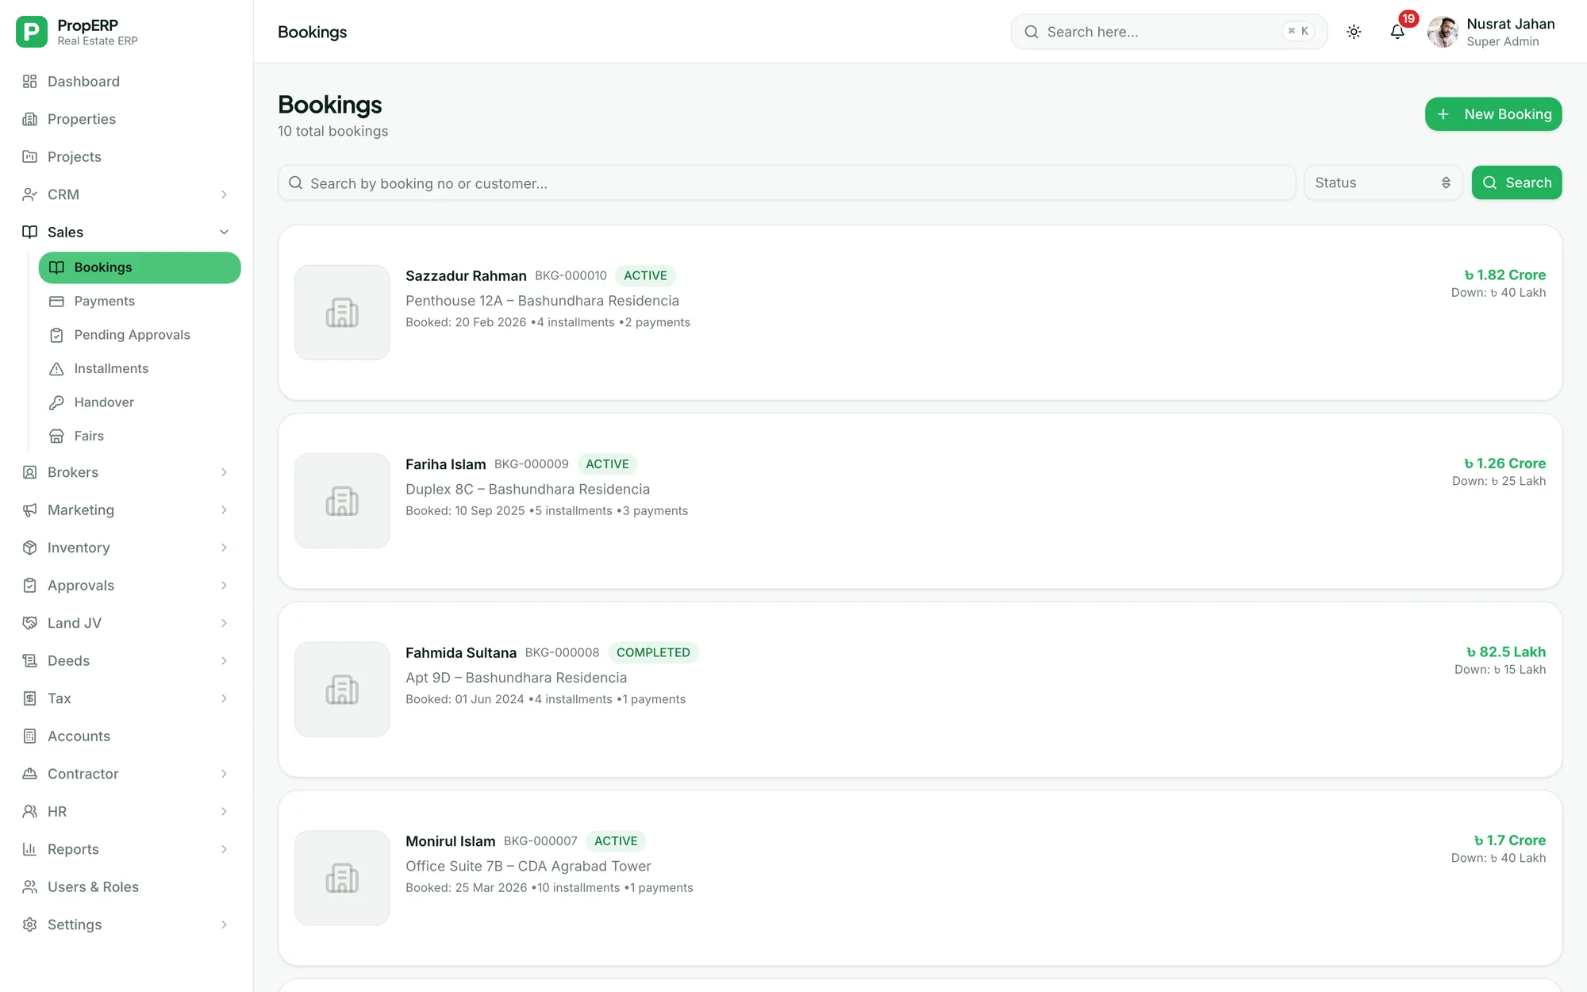
Task: Click Nusrat Jahan's profile avatar
Action: 1443,32
